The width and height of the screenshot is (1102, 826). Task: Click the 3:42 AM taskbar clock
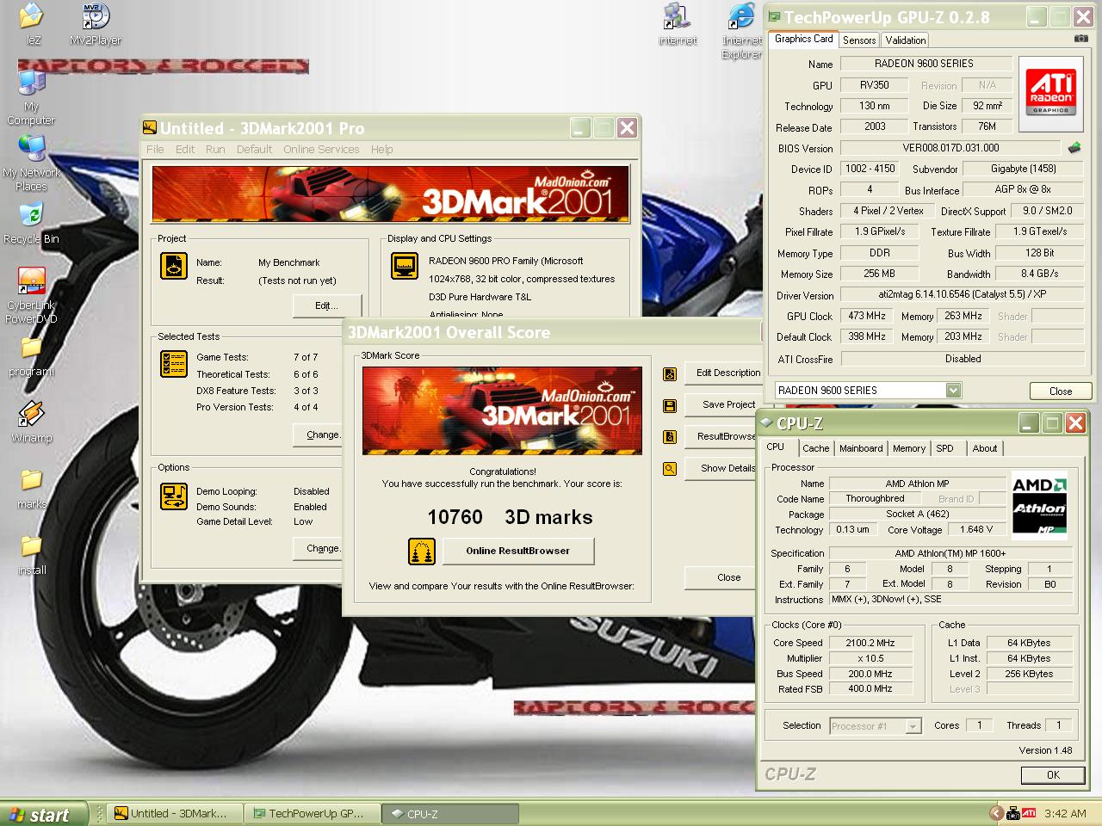click(1065, 813)
